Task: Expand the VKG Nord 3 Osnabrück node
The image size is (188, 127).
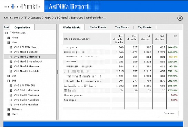Action: [11, 61]
